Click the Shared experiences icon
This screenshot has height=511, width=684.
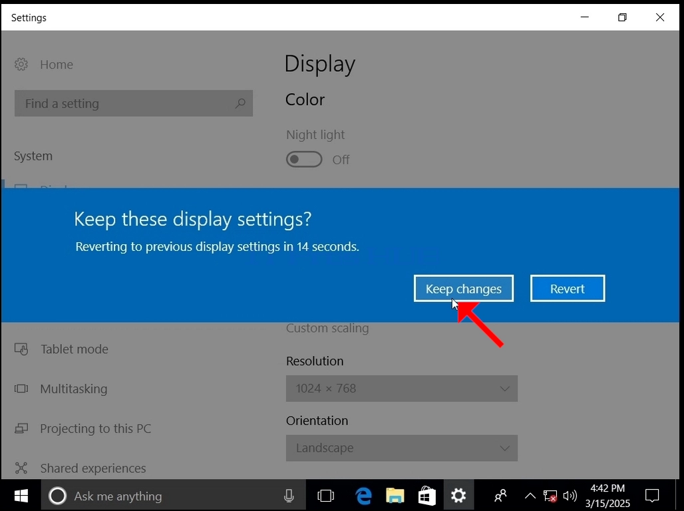(x=21, y=468)
